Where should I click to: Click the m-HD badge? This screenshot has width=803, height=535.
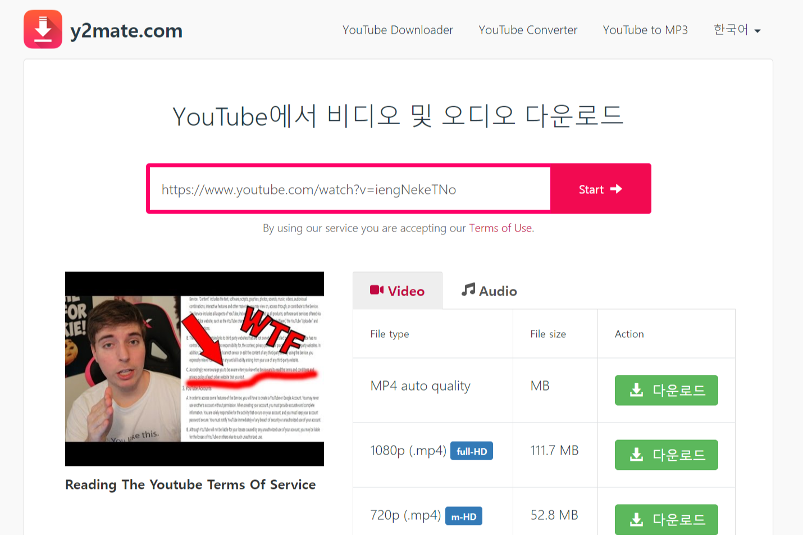[x=464, y=516]
